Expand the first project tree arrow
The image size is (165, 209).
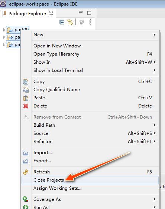pos(4,30)
